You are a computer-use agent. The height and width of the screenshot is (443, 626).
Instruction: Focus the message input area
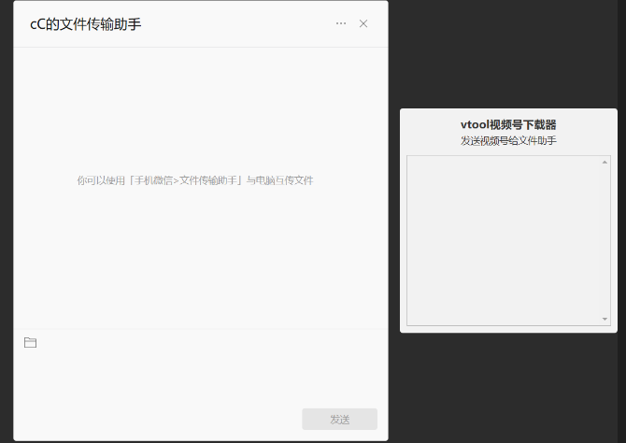(201, 378)
